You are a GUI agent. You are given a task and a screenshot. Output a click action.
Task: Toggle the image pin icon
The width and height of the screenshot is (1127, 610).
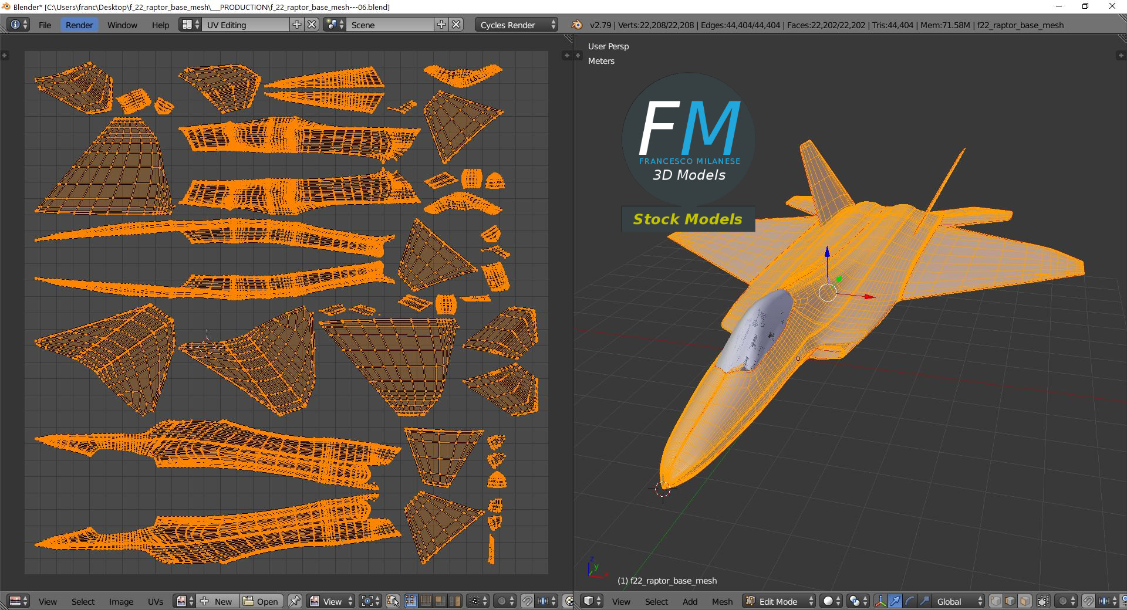295,601
